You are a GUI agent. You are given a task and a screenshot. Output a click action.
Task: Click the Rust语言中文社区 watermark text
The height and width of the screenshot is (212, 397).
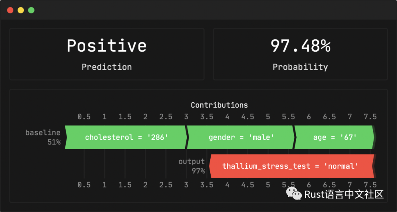(344, 194)
